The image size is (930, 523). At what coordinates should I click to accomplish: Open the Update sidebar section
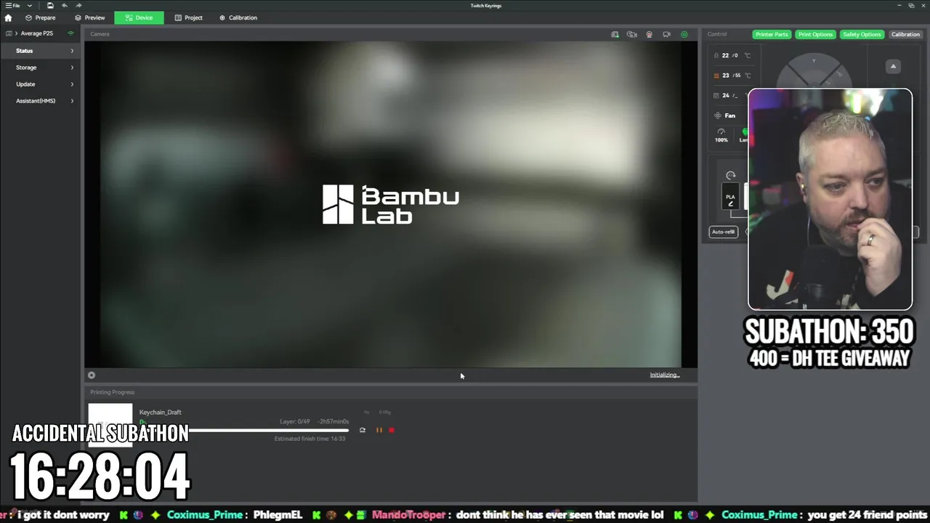(x=41, y=84)
